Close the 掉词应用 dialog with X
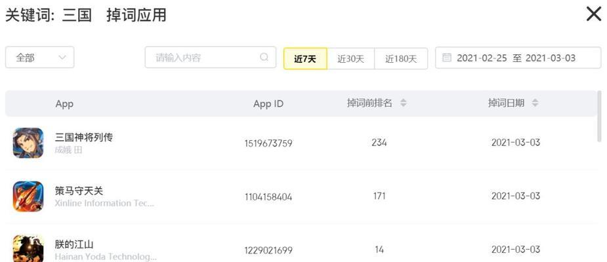 (x=594, y=14)
